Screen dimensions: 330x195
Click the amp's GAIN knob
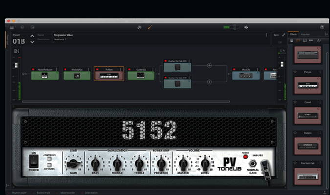click(73, 164)
